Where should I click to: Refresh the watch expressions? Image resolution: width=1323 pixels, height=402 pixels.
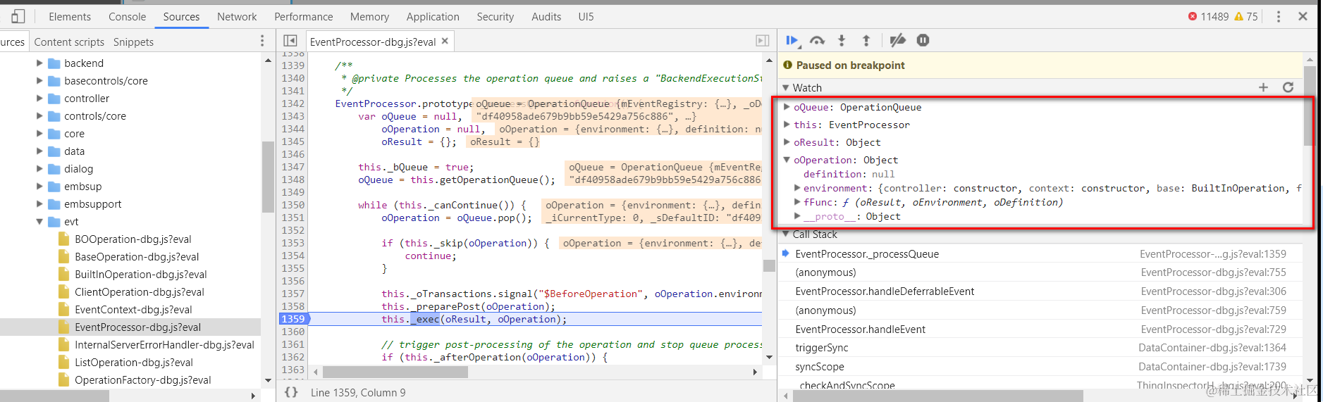click(1288, 87)
